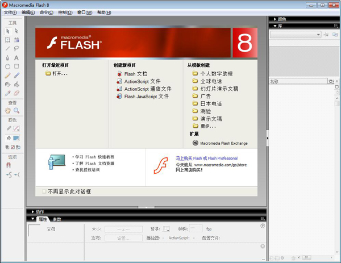The image size is (341, 263).
Task: Select the Subselection tool
Action: [x=16, y=31]
